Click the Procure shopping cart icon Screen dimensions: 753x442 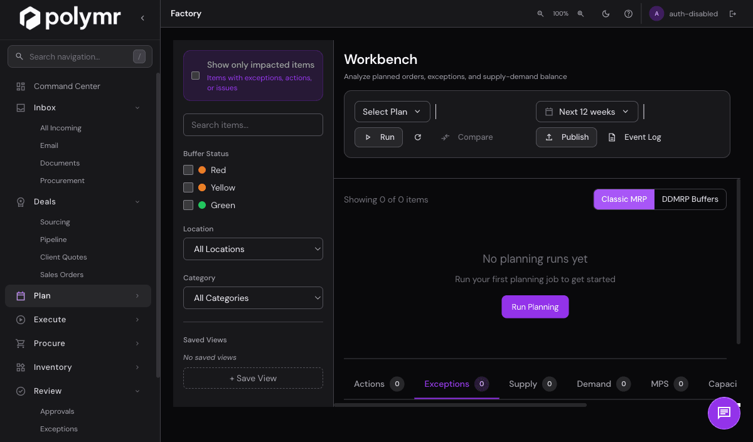[x=21, y=344]
